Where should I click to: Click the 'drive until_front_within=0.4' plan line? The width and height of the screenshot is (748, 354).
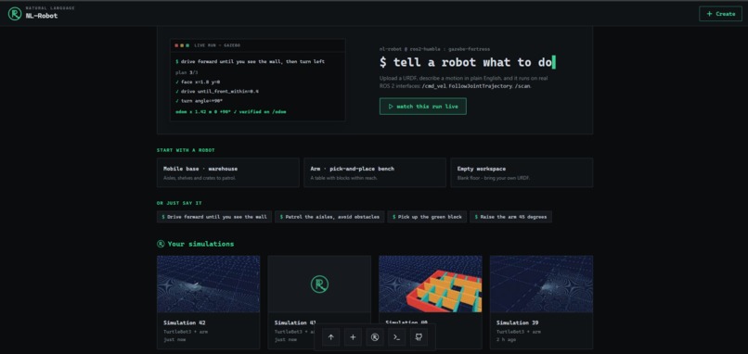click(217, 91)
